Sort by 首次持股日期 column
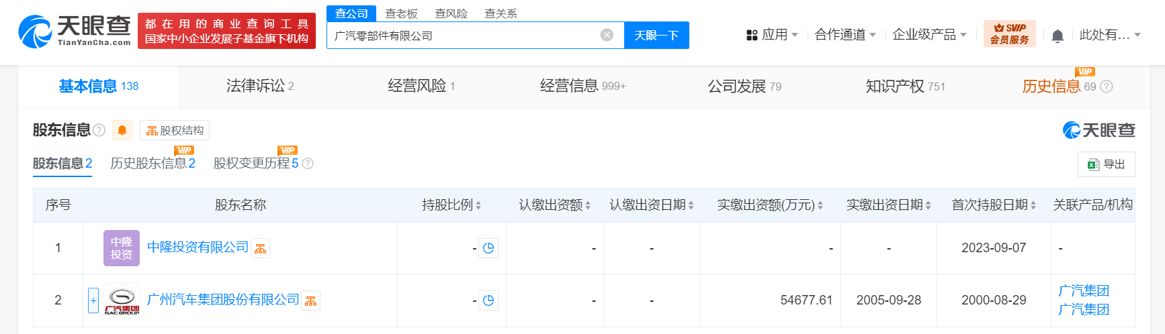Screen dimensions: 1165x334 pyautogui.click(x=994, y=205)
